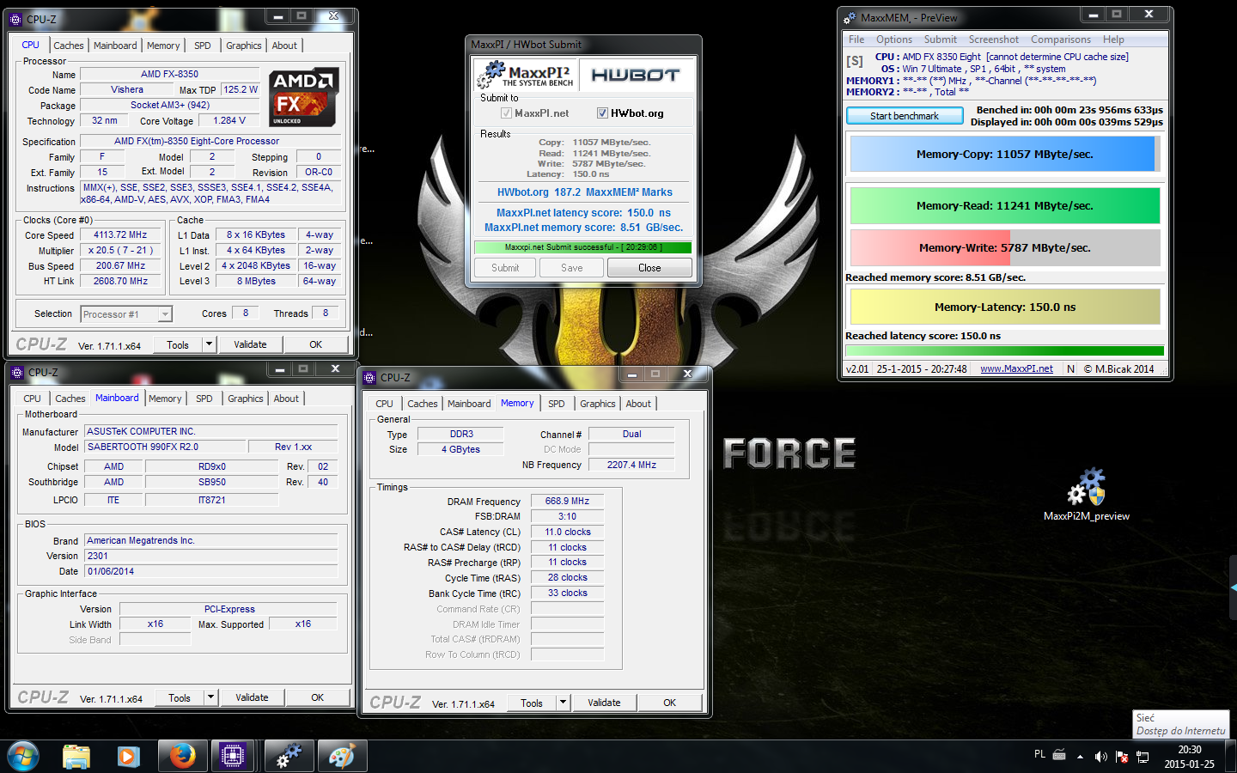Click the AMD FX Unlocked logo

[304, 97]
